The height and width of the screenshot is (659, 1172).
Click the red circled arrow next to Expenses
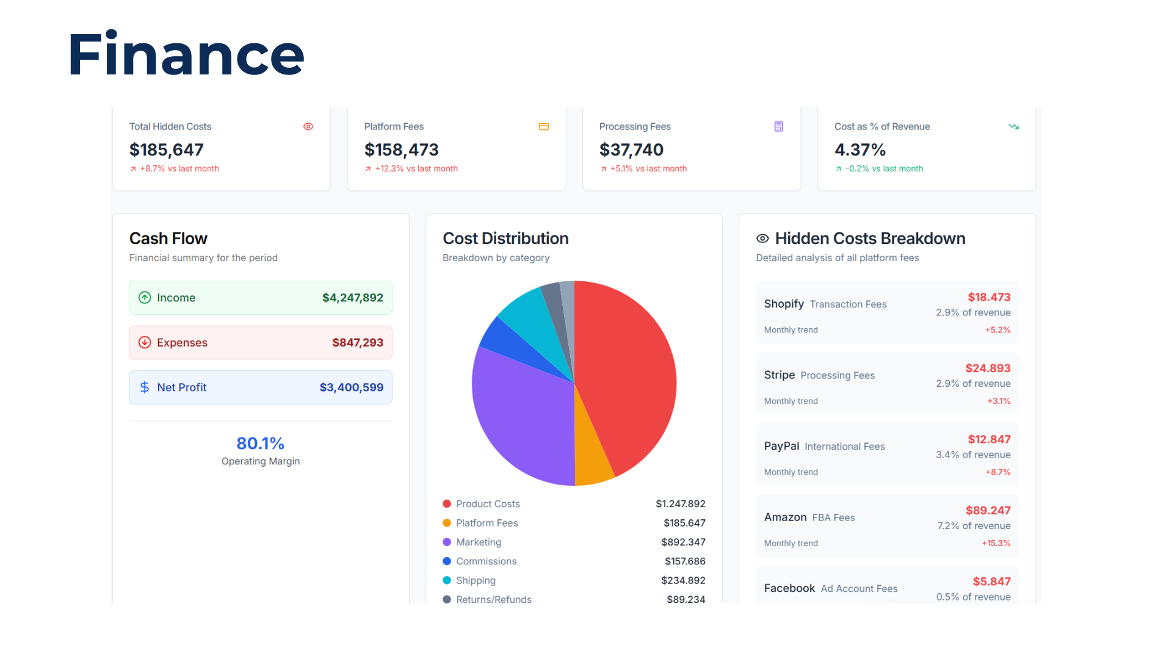(145, 342)
